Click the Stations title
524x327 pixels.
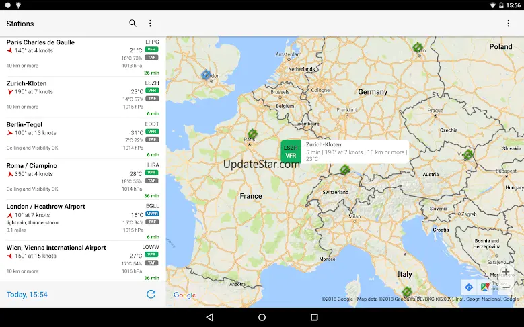pyautogui.click(x=20, y=24)
